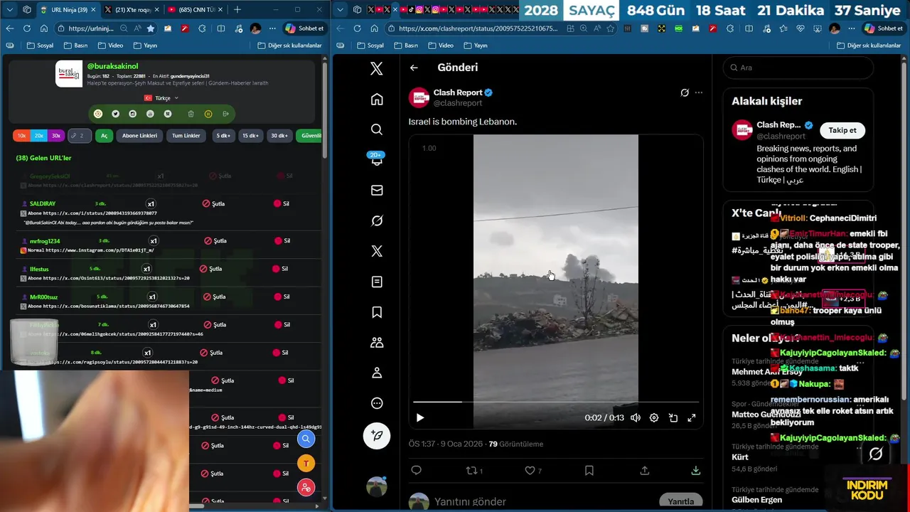Play the Lebanon video
The height and width of the screenshot is (512, 910).
pyautogui.click(x=420, y=418)
